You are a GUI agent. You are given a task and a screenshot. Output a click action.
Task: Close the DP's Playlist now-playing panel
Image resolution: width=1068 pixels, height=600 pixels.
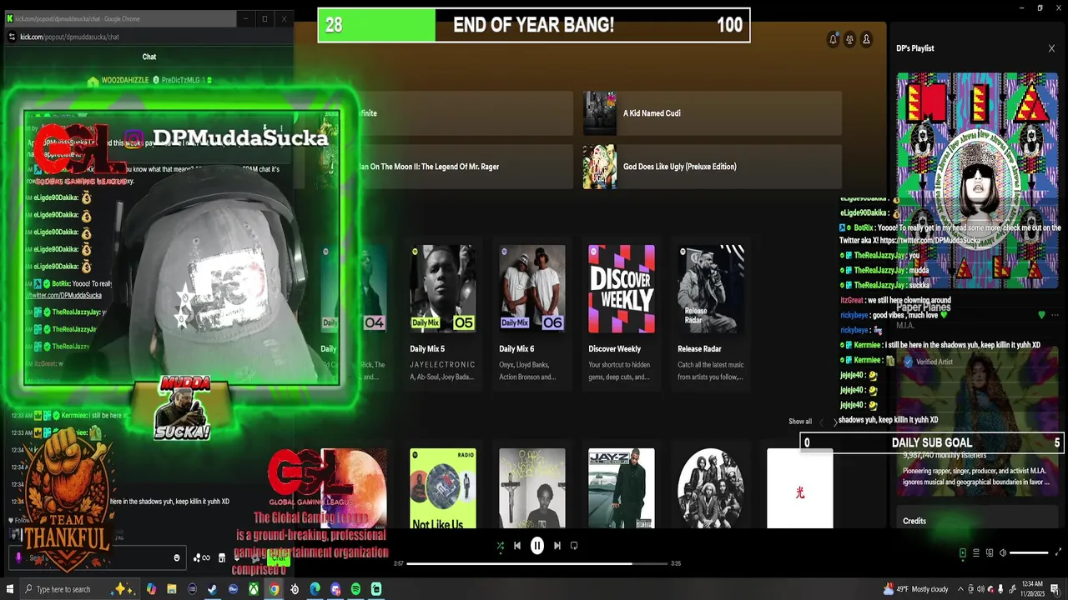tap(1051, 48)
